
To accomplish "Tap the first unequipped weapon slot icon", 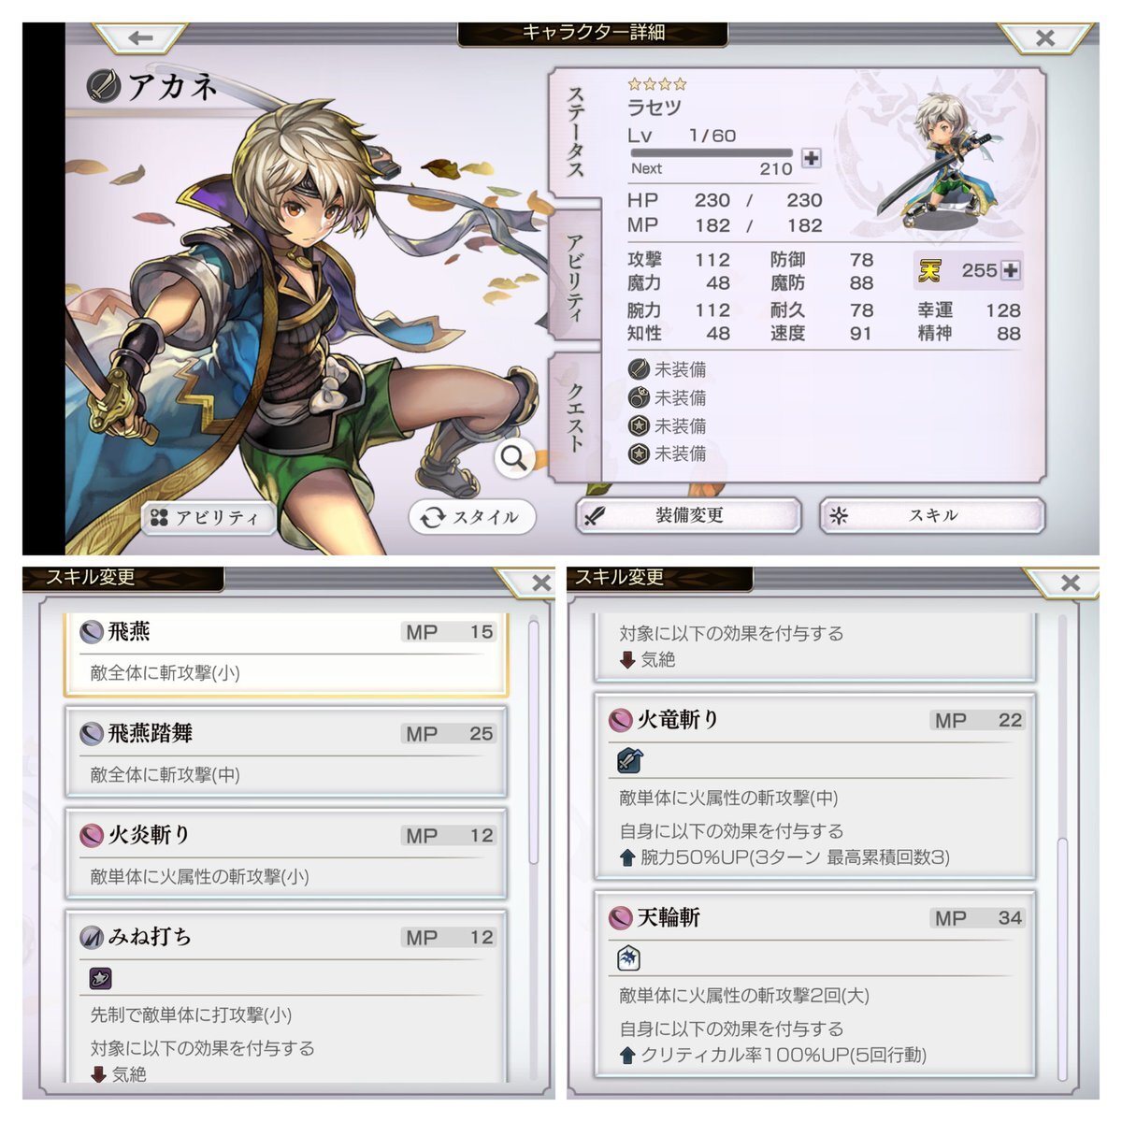I will pos(639,369).
